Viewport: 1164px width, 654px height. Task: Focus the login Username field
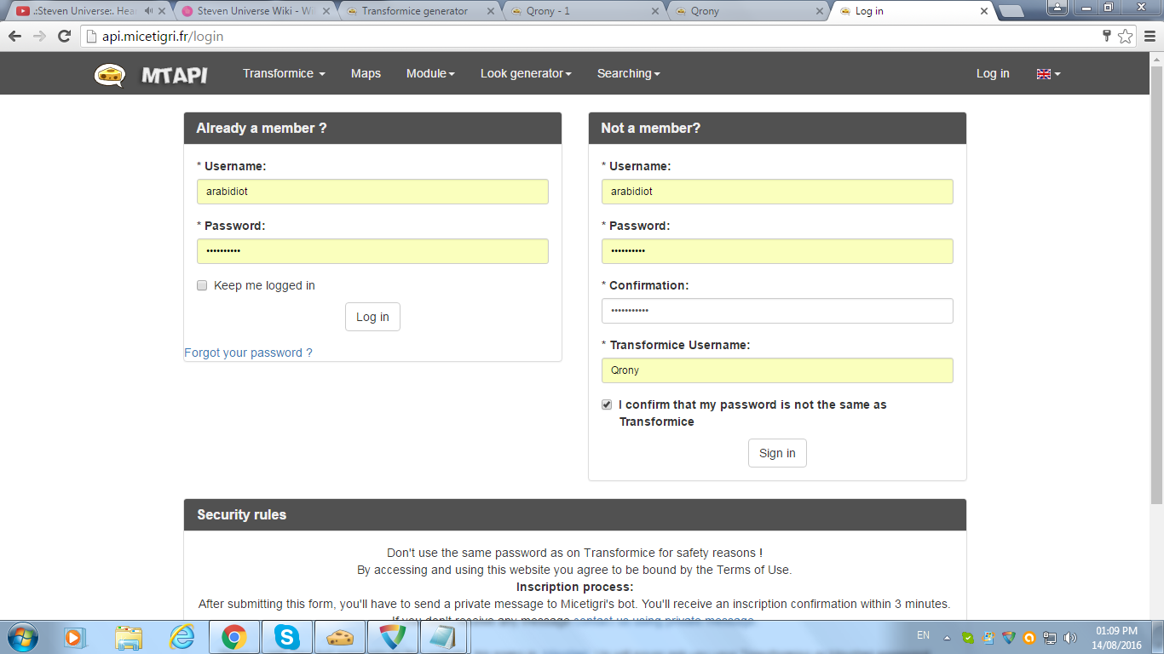[372, 192]
